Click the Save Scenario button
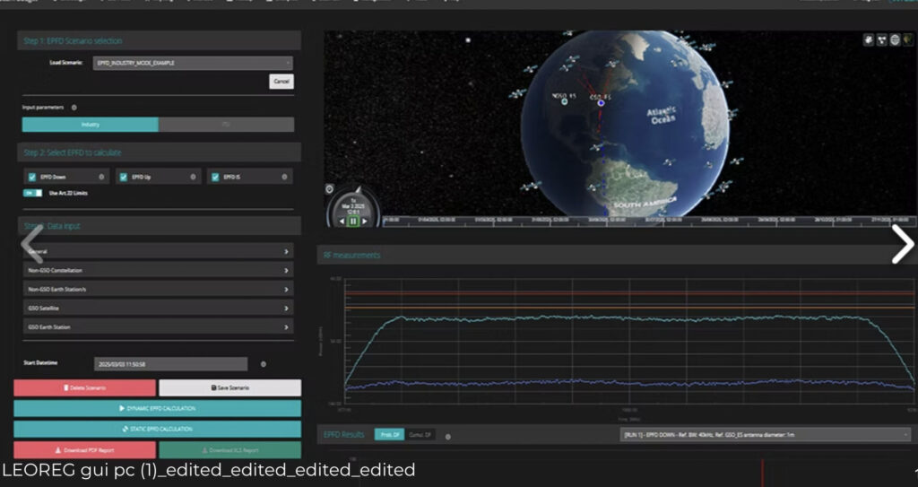 pyautogui.click(x=229, y=387)
